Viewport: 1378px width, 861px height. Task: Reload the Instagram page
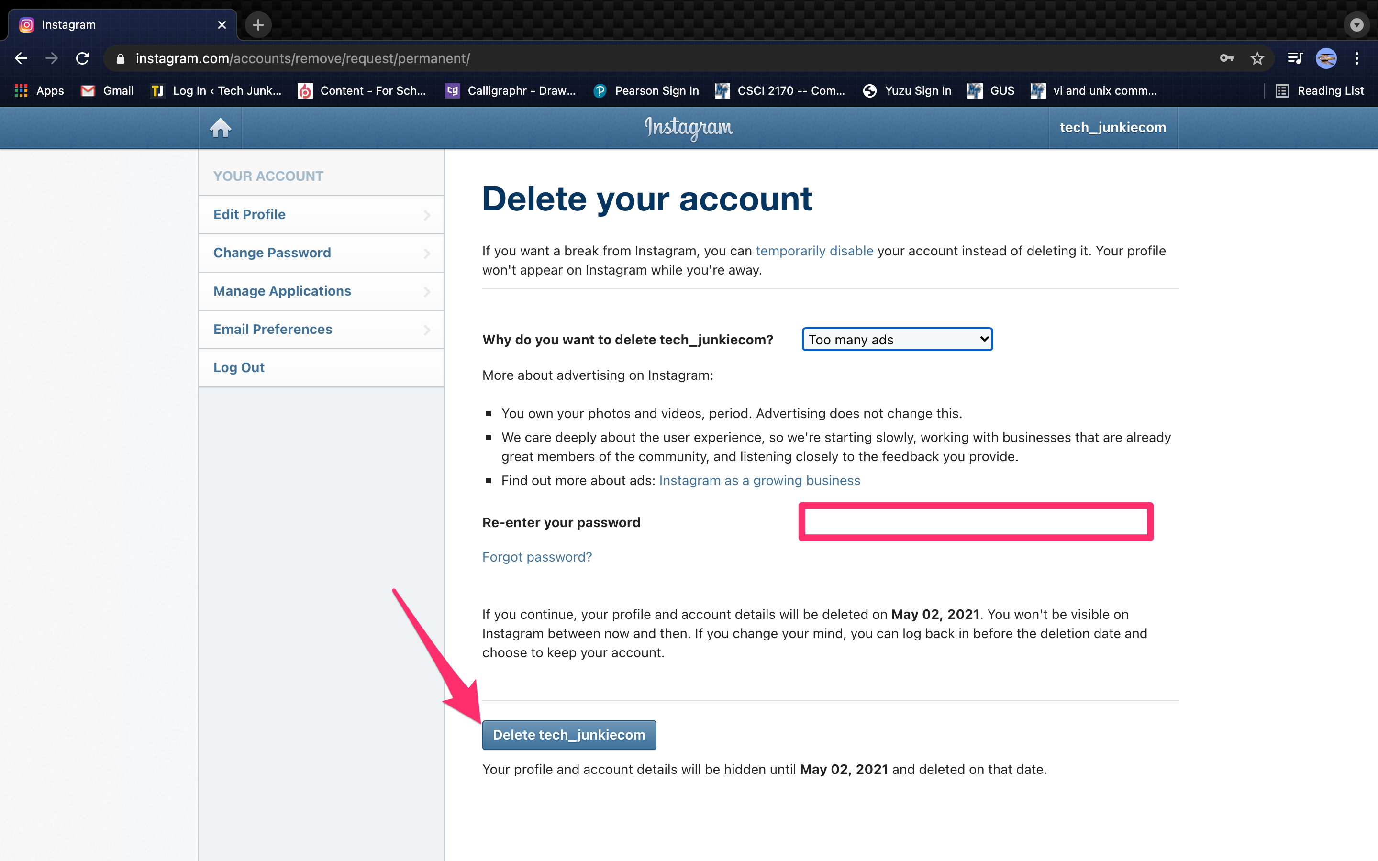(x=83, y=58)
